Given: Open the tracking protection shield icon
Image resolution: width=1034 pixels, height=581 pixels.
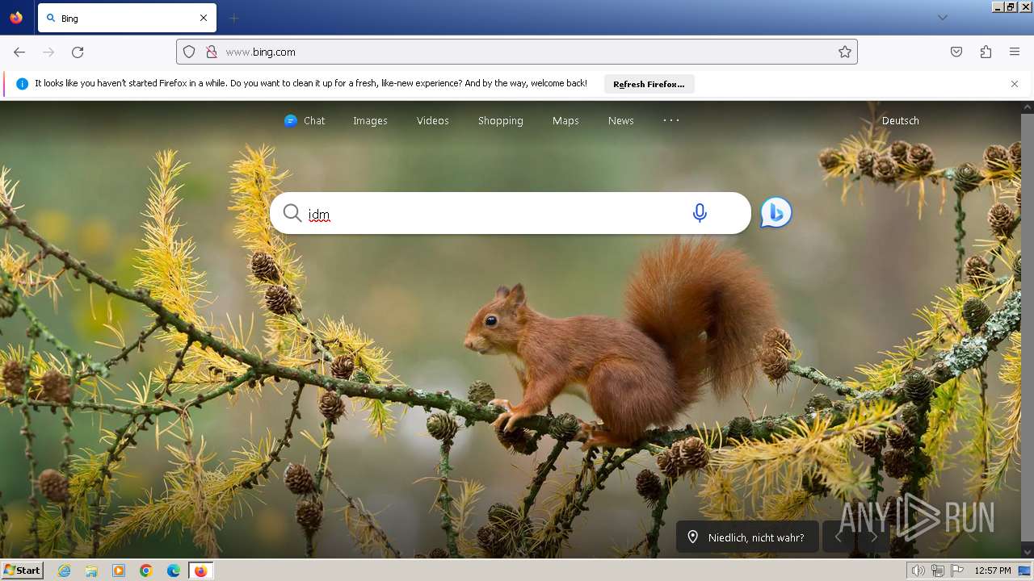Looking at the screenshot, I should tap(189, 52).
